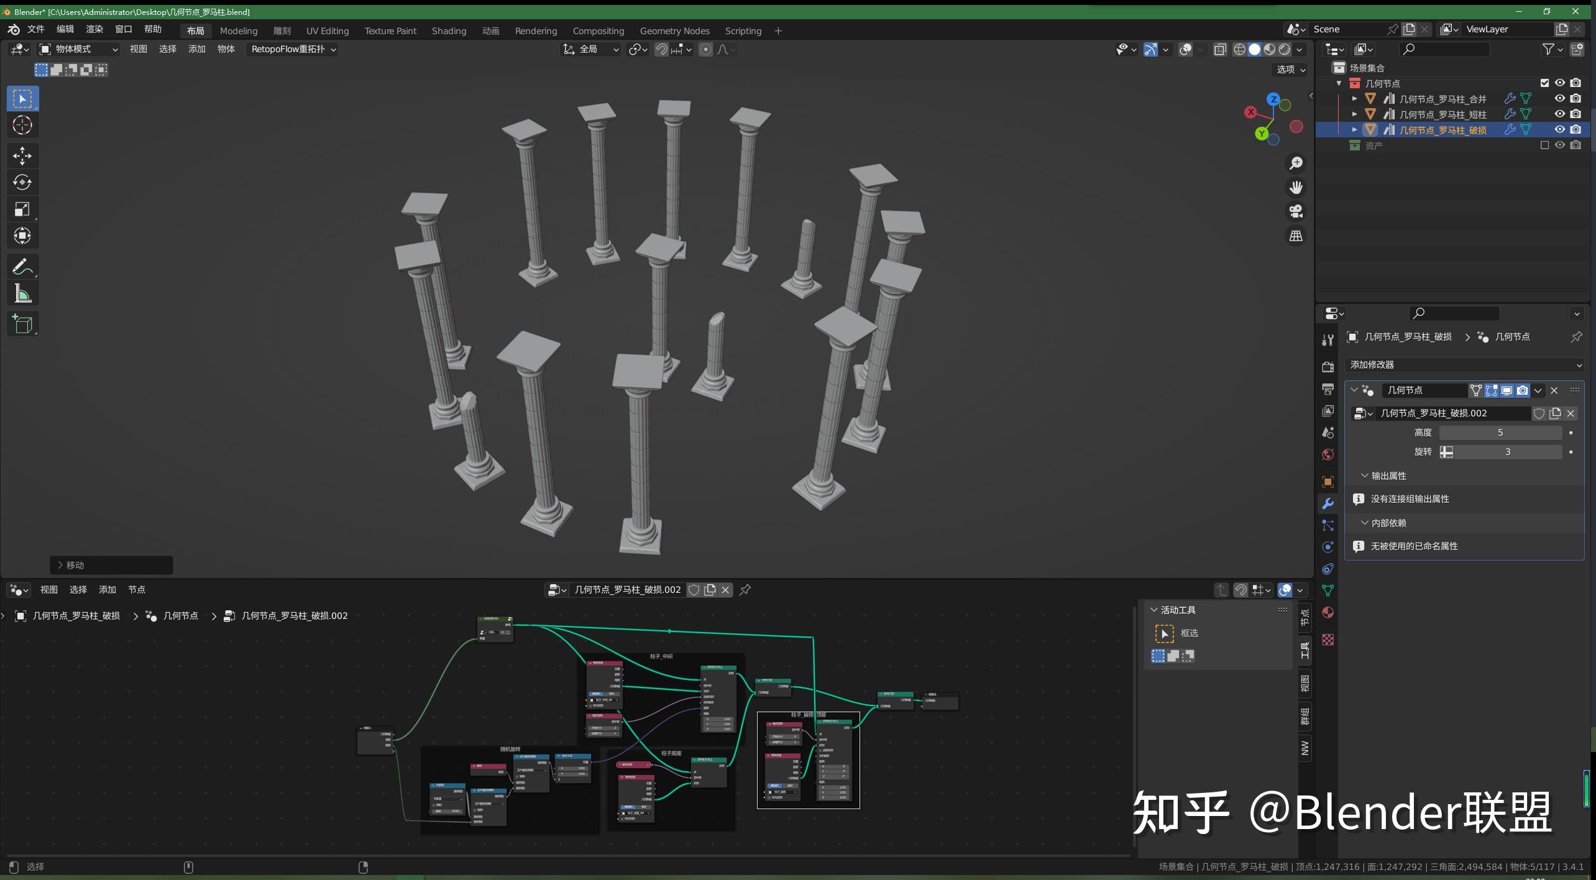Toggle modifier realtime viewport display button
The height and width of the screenshot is (880, 1596).
click(1507, 390)
